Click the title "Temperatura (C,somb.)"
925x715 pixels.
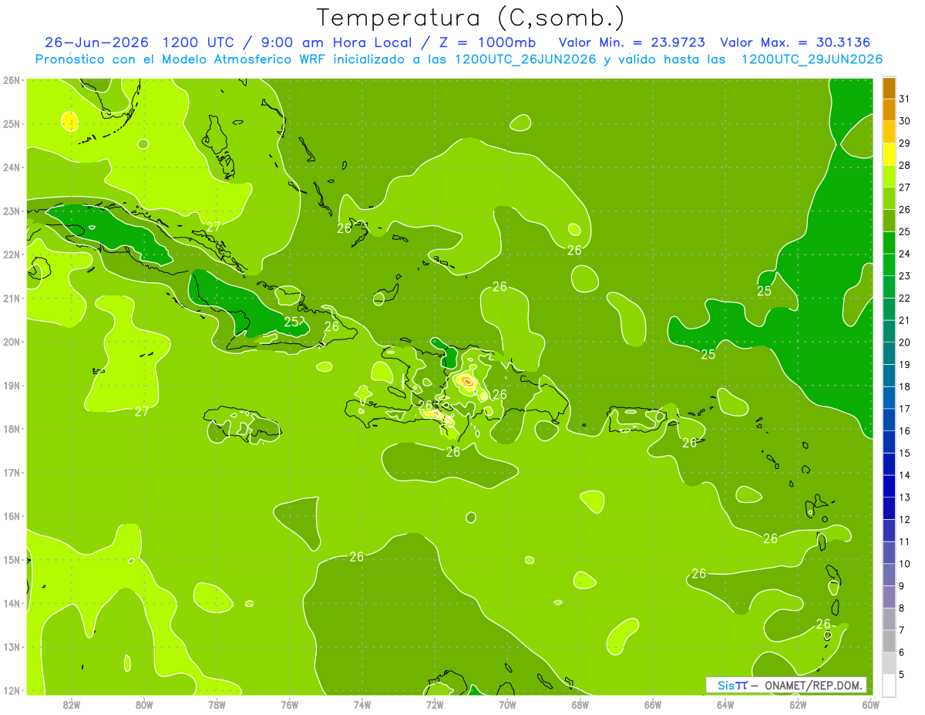click(x=469, y=18)
